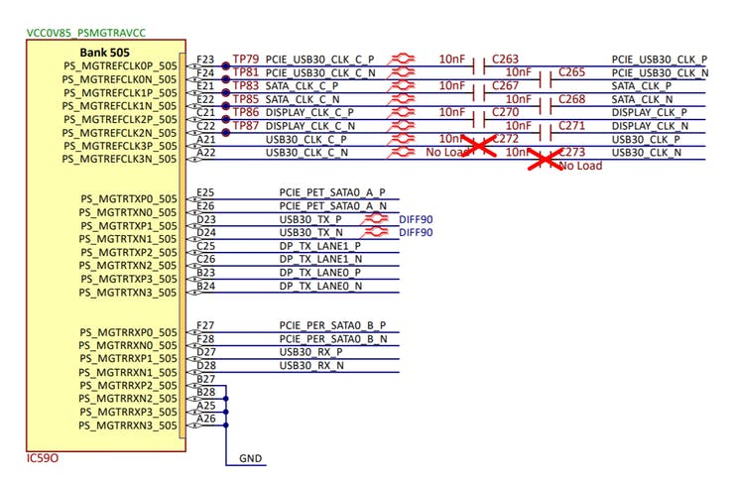Screen dimensions: 734x485
Task: Select the Bank 505 title
Action: (x=104, y=51)
